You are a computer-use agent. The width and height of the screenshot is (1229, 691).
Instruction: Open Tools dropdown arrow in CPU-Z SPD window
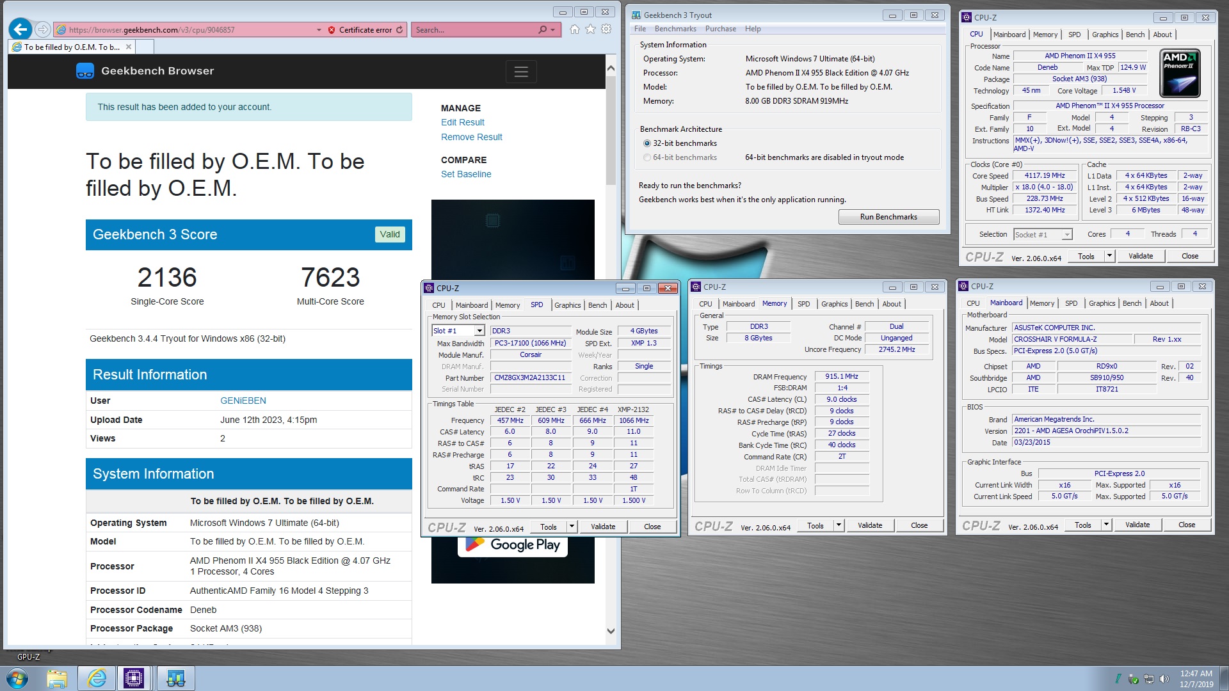tap(572, 527)
